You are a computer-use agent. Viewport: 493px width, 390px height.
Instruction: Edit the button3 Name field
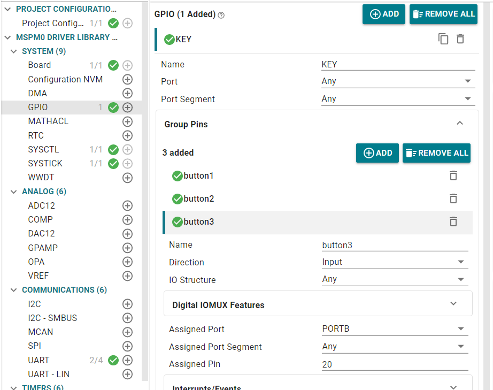(395, 245)
